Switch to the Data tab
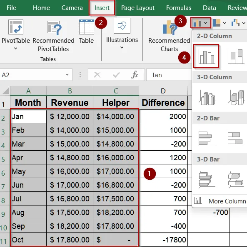247x247 pixels. pos(210,8)
